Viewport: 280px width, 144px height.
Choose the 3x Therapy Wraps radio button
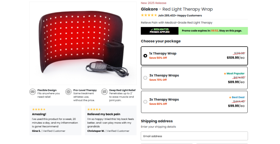pos(145,78)
